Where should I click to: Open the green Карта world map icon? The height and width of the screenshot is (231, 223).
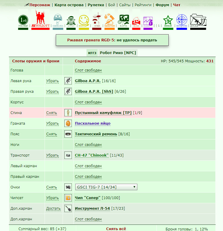coord(123,22)
